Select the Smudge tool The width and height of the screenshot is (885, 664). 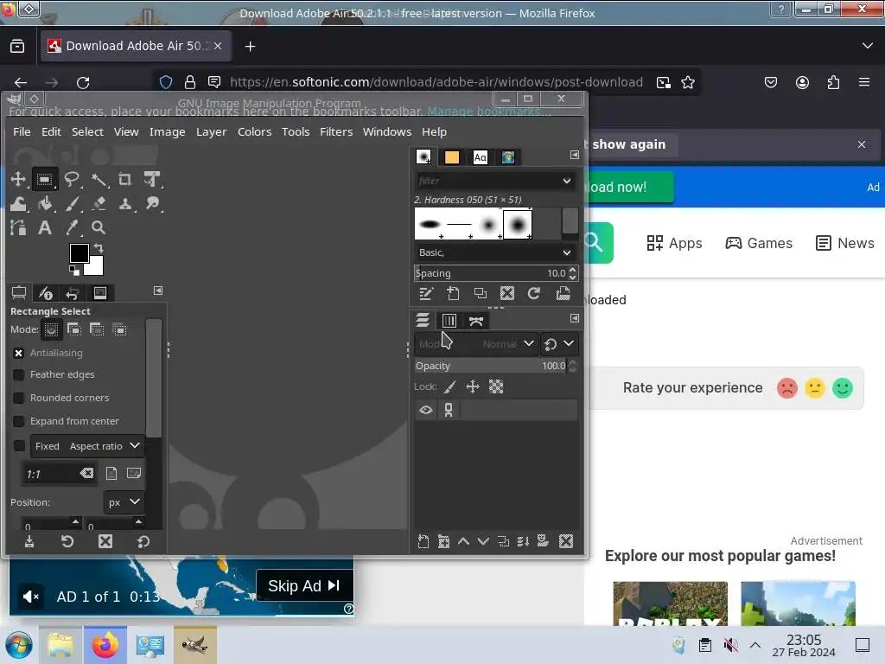point(152,203)
